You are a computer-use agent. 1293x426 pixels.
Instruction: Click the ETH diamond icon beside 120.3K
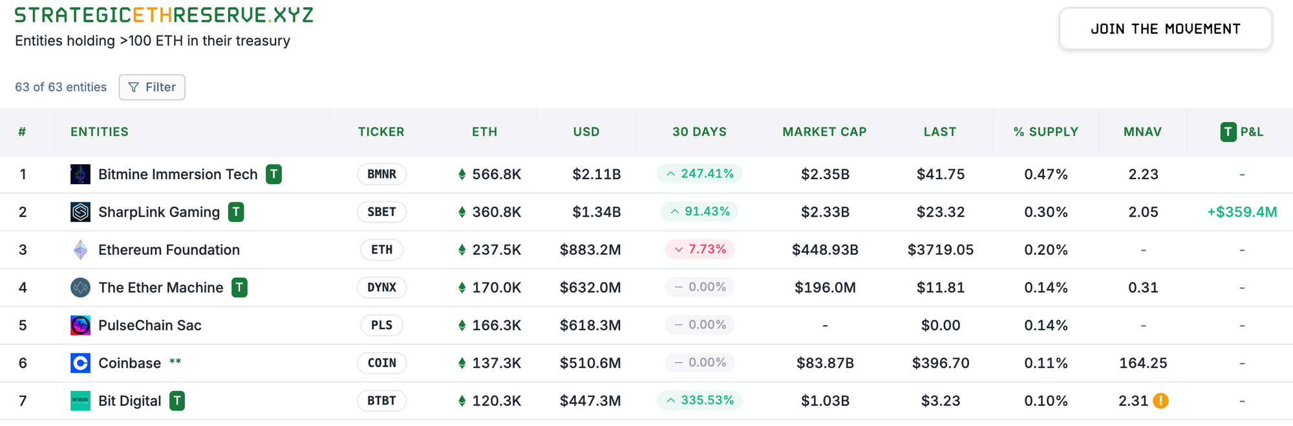462,401
